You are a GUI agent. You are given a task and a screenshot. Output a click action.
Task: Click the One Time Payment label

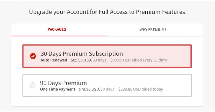click(58, 89)
